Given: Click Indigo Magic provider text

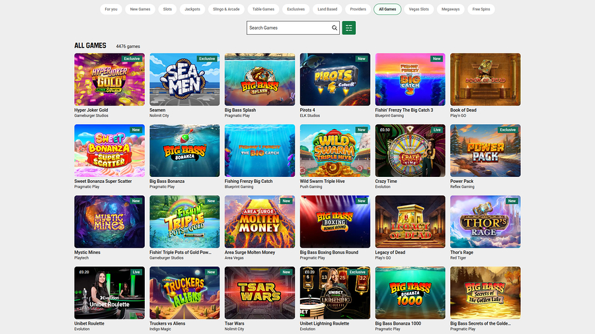Looking at the screenshot, I should pos(160,329).
